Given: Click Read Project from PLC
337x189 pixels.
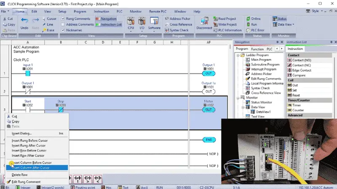Looking at the screenshot, I should coord(225,19).
